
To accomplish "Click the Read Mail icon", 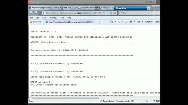I will (x=126, y=22).
